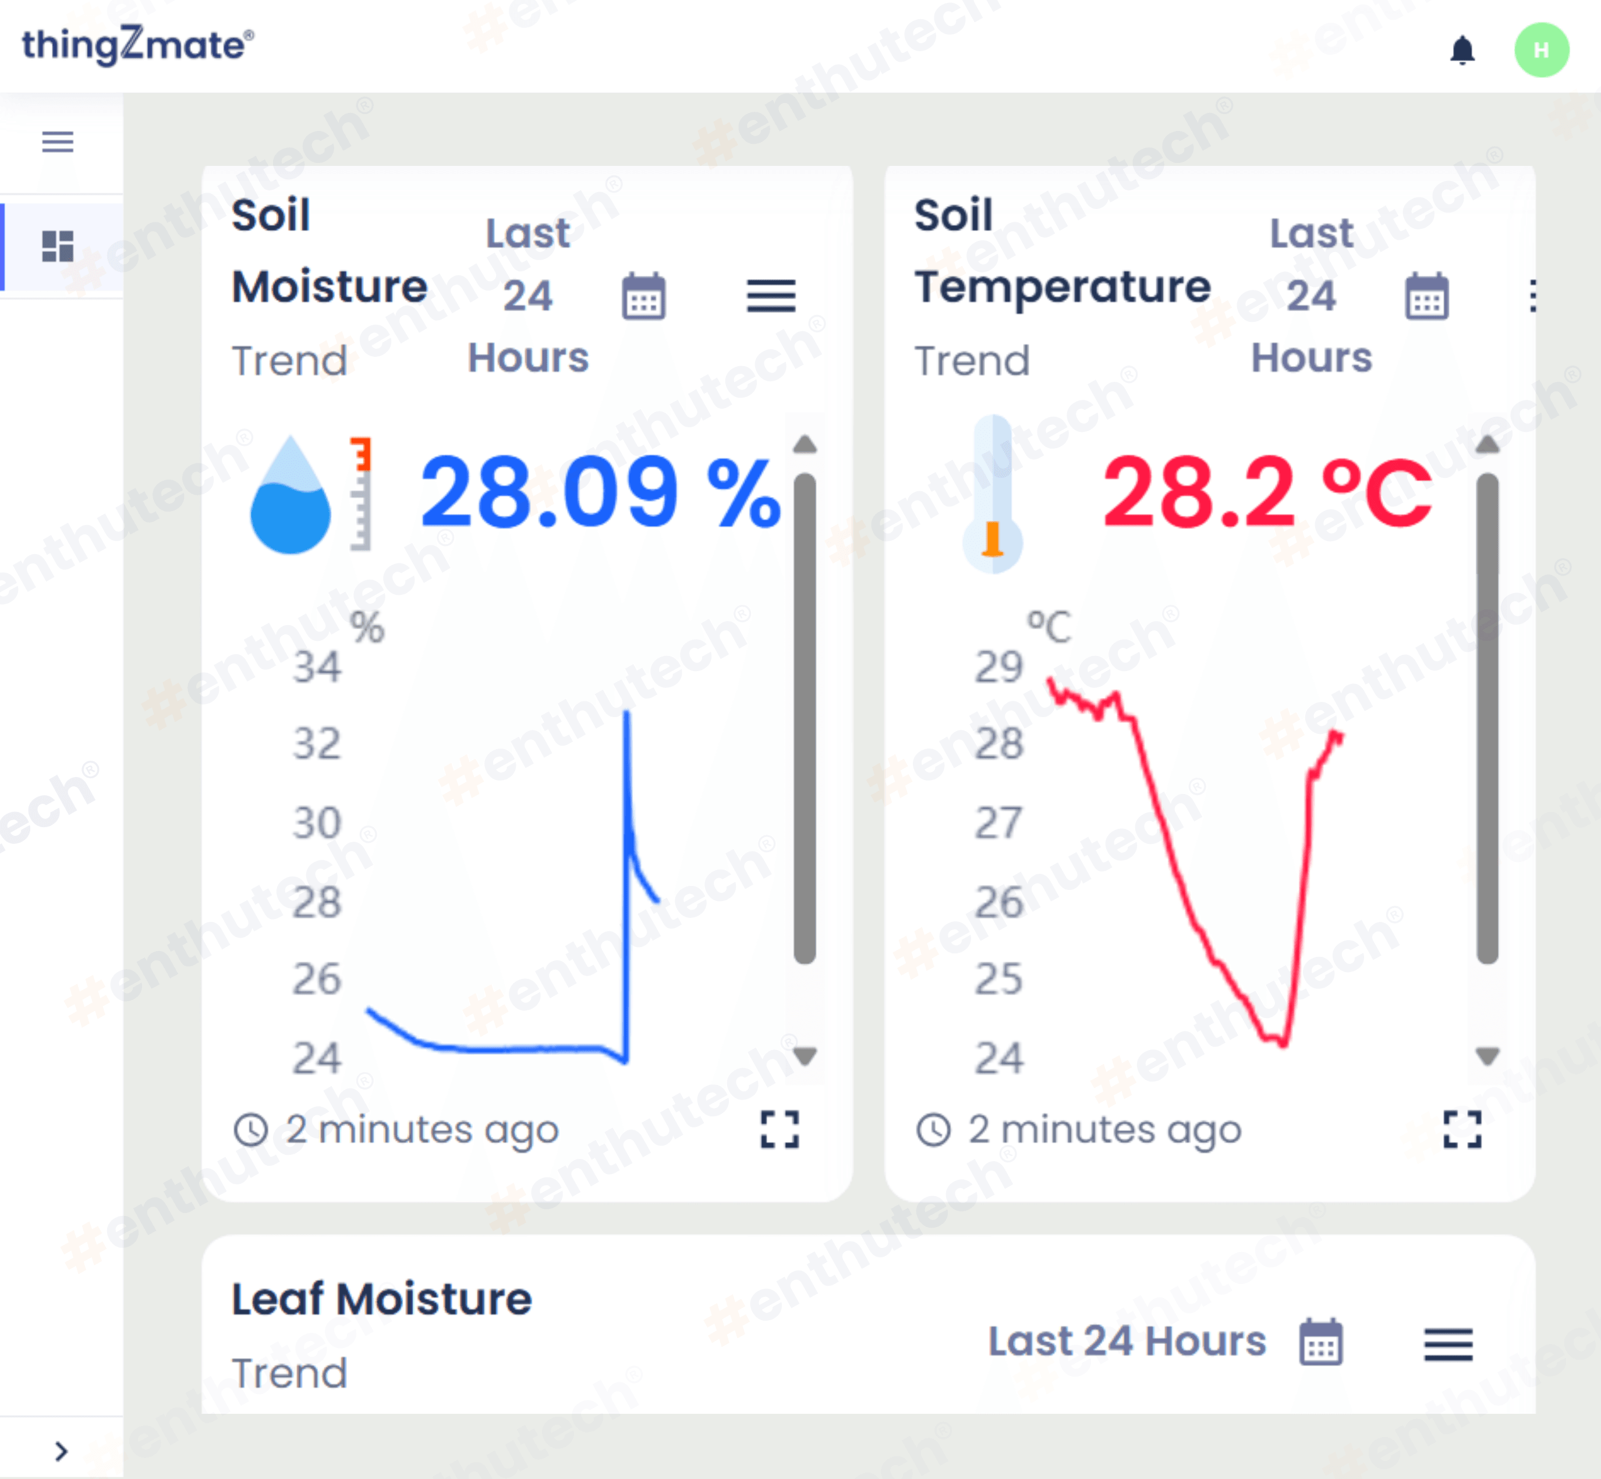This screenshot has width=1601, height=1479.
Task: Expand Soil Temperature card to fullscreen
Action: (1462, 1129)
